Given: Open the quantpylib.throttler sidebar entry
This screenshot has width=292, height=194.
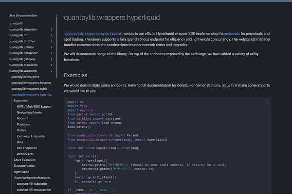Looking at the screenshot, I should 21,41.
